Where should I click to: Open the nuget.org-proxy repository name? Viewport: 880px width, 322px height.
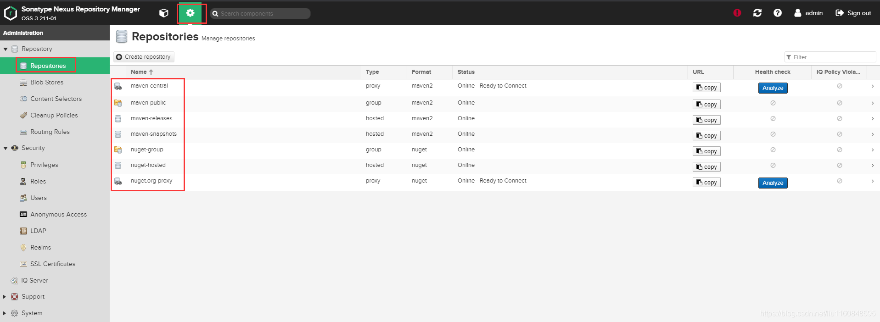(151, 181)
